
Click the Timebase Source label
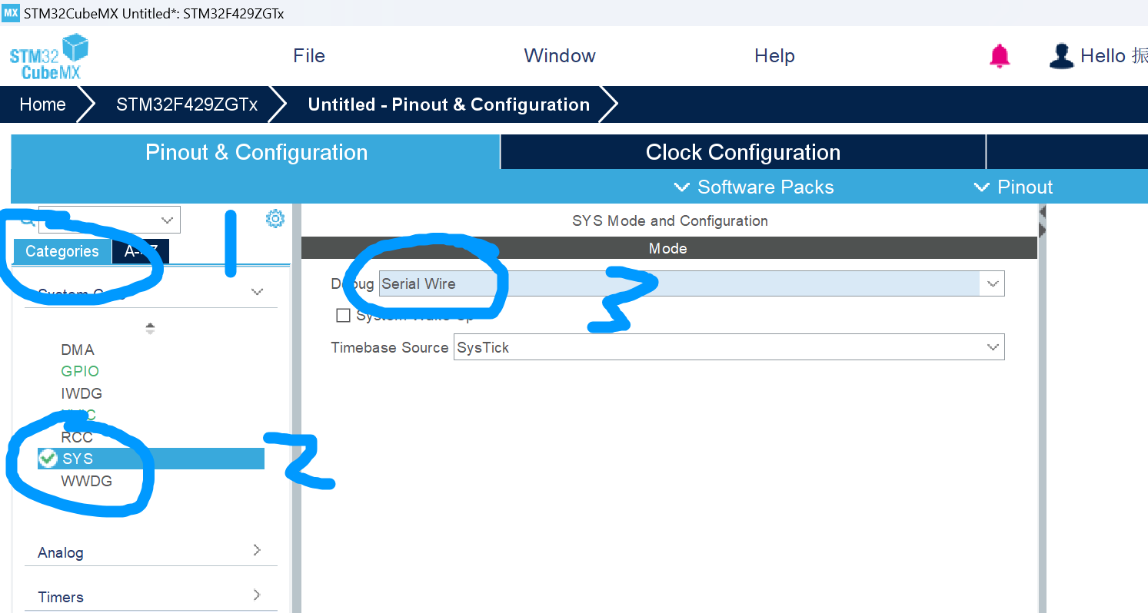point(389,347)
